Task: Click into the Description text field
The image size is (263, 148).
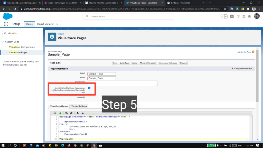Action: pos(123,83)
